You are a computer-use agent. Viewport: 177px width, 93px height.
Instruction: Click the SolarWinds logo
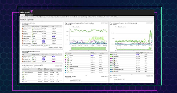27,12
